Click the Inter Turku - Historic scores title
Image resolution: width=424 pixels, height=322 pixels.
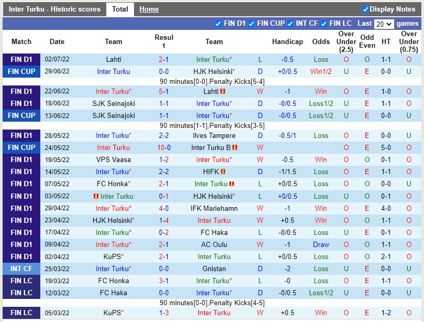click(54, 9)
